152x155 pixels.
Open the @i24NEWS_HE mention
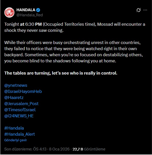point(19,116)
